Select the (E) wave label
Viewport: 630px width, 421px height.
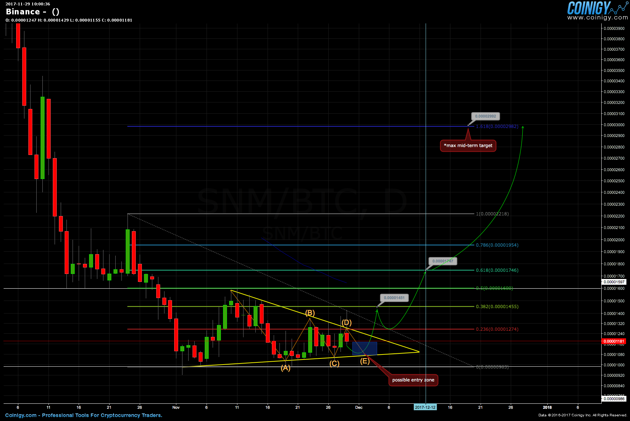coord(365,361)
